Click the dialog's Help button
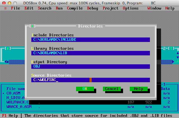The width and height of the screenshot is (179, 118). [x=139, y=89]
